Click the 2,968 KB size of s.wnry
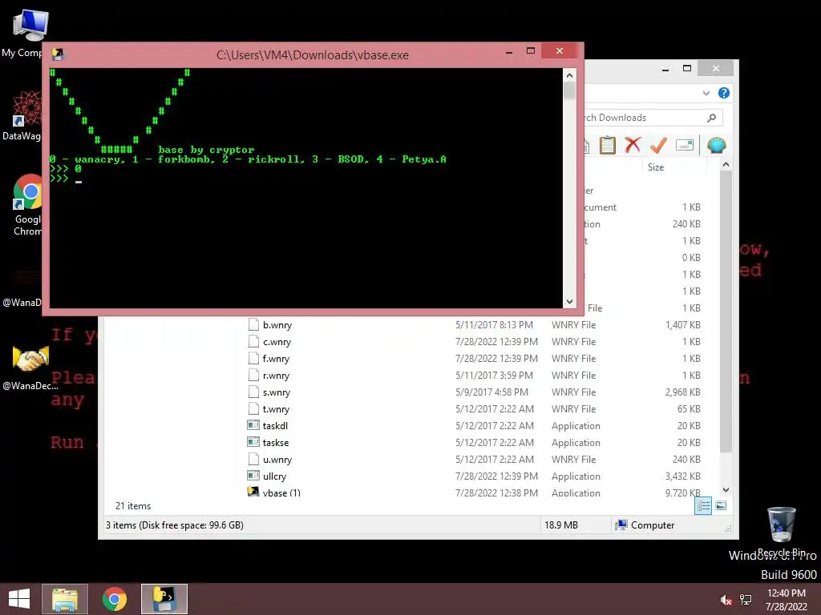This screenshot has height=615, width=821. tap(683, 392)
